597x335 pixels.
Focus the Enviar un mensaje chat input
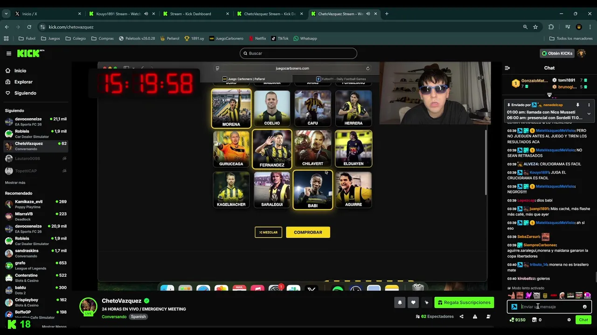(549, 307)
